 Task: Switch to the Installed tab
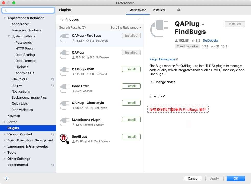coord(159,10)
